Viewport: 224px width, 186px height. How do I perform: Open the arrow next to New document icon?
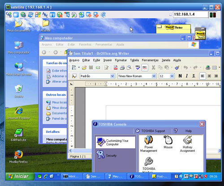[79, 67]
